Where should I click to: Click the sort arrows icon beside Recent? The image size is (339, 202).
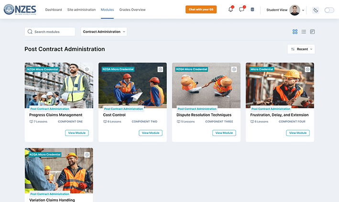(x=293, y=49)
